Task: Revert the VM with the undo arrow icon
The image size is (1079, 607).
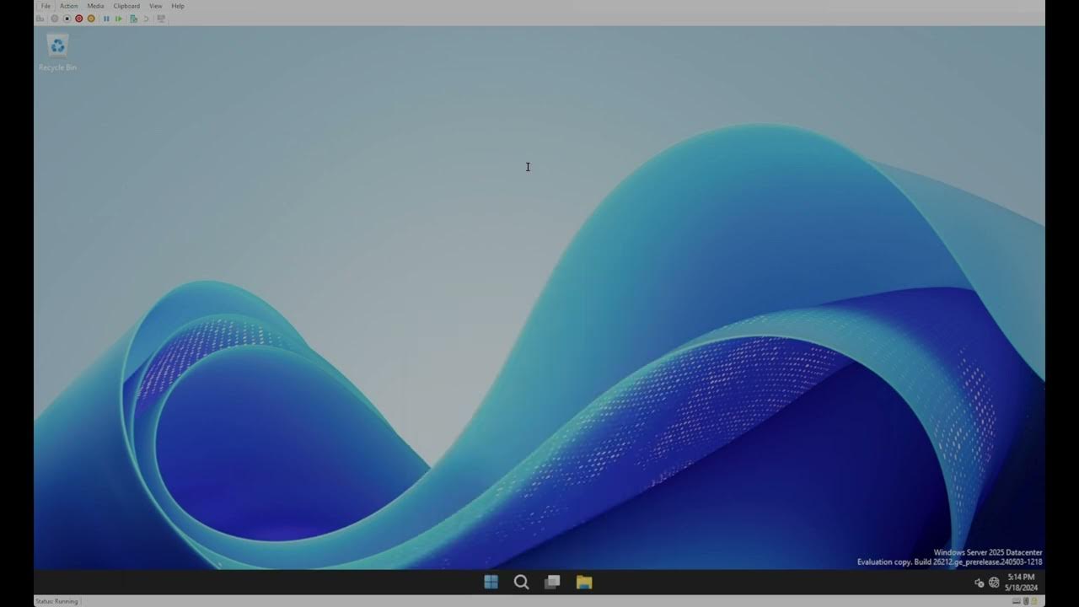Action: (x=146, y=19)
